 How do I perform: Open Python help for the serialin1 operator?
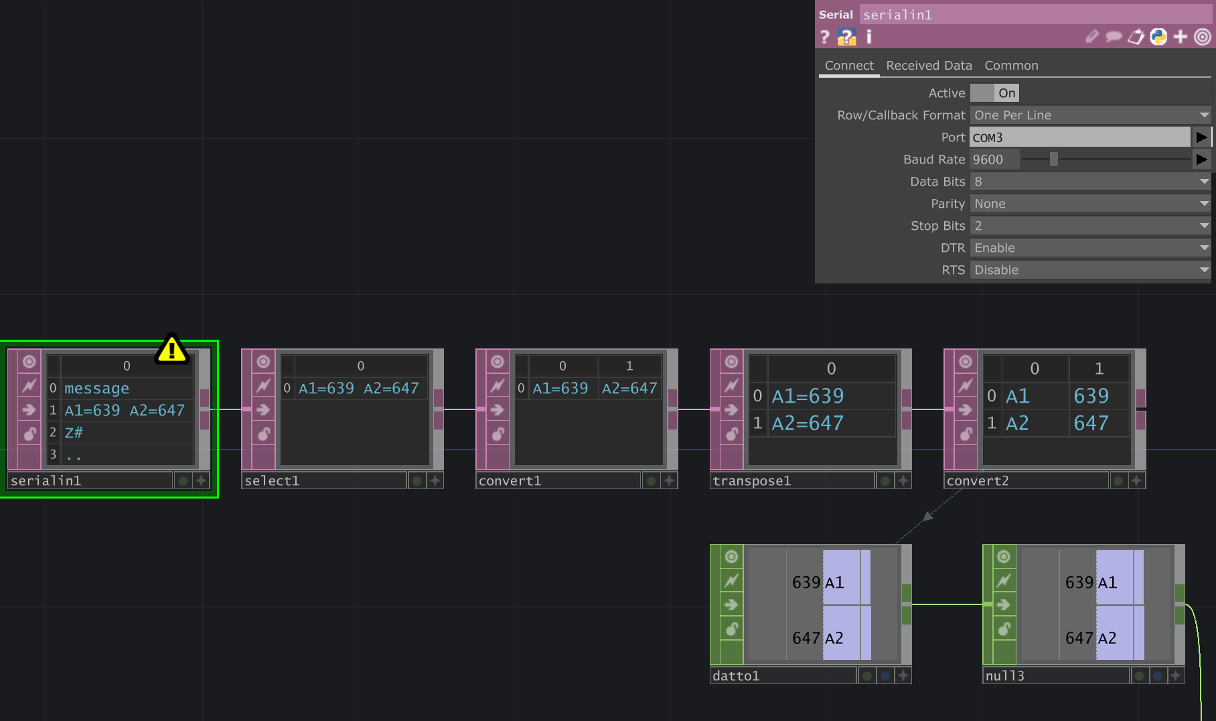point(848,37)
